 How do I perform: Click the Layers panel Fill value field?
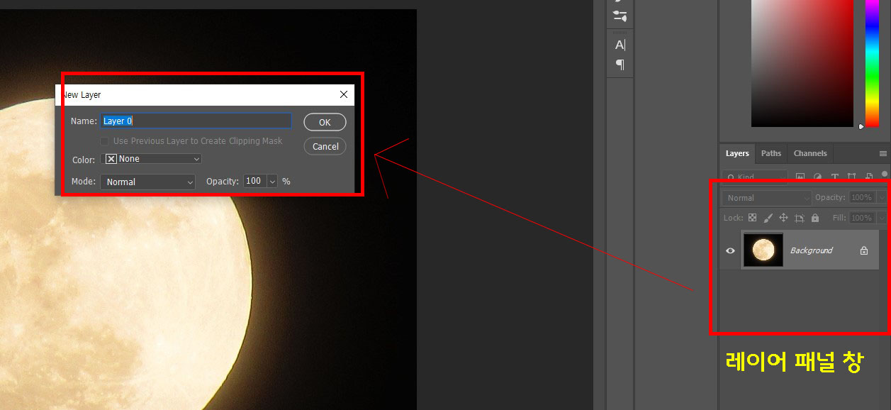pos(863,218)
